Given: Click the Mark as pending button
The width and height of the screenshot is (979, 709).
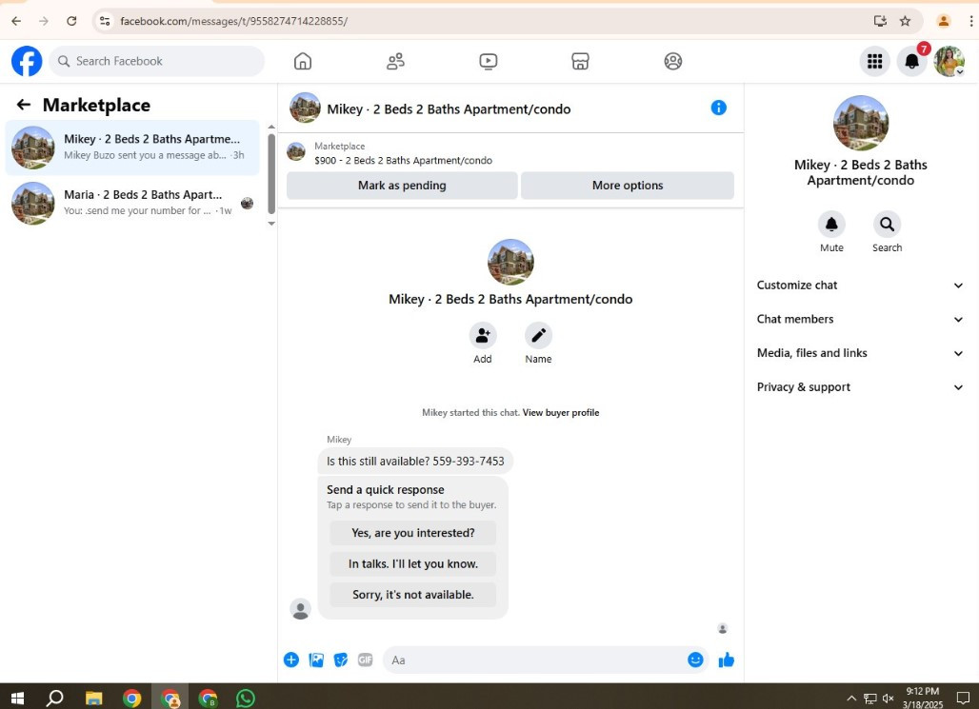Looking at the screenshot, I should pos(402,186).
